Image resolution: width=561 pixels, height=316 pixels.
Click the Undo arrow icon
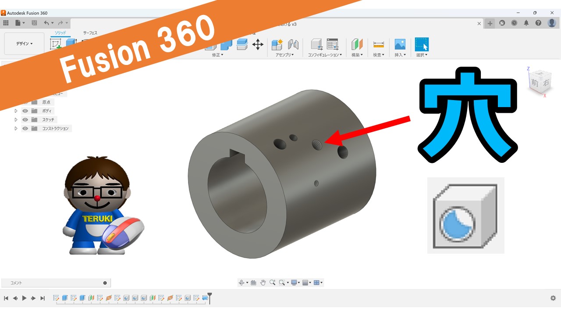coord(46,23)
